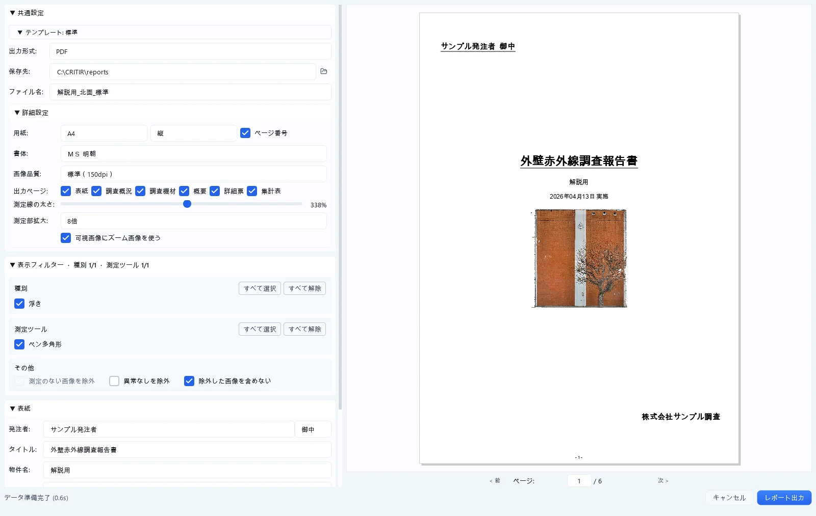Click すべて選択 in the 測定ツール group
The image size is (816, 516).
pyautogui.click(x=260, y=329)
